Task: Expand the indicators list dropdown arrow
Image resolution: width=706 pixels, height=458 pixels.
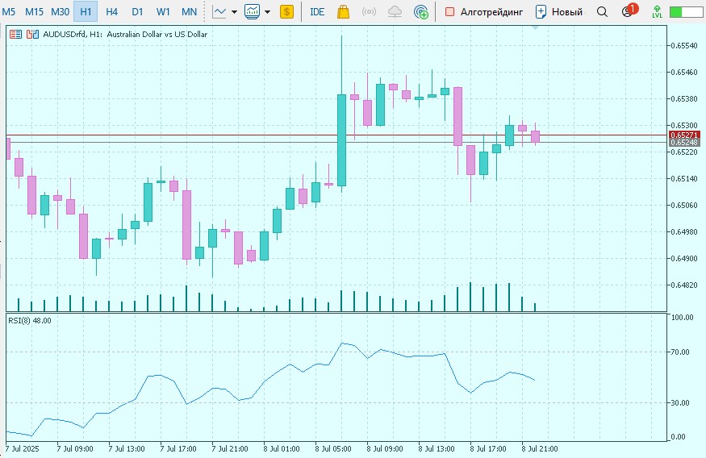Action: (267, 12)
